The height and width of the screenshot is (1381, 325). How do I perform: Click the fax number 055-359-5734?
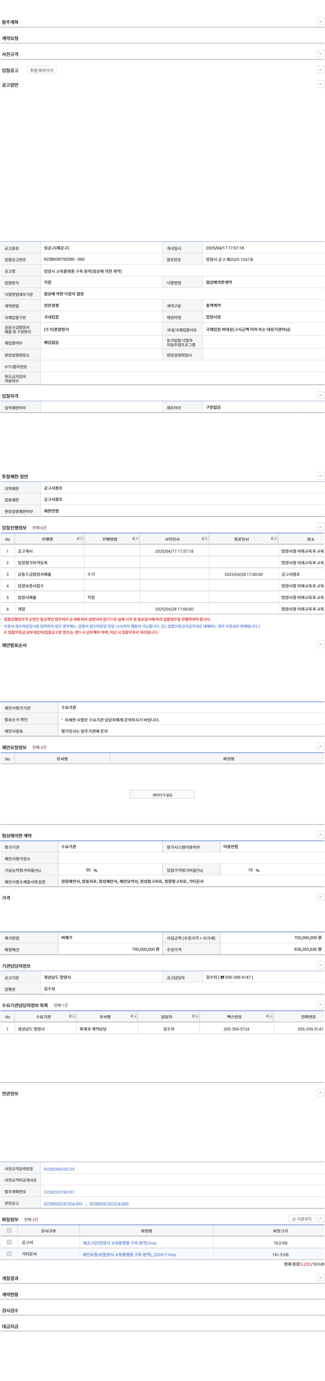click(x=236, y=1029)
